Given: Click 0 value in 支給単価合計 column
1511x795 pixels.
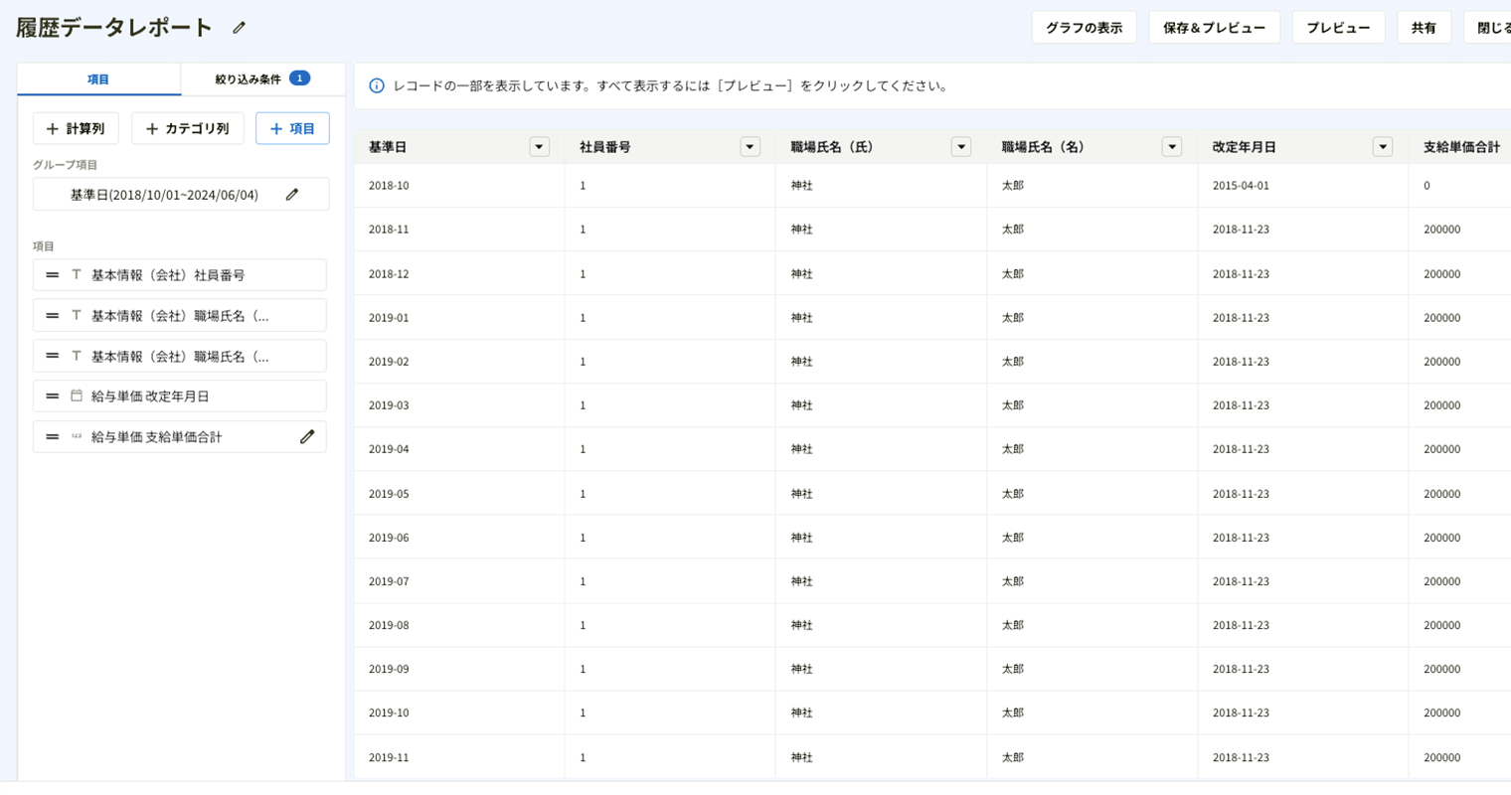Looking at the screenshot, I should pos(1427,186).
